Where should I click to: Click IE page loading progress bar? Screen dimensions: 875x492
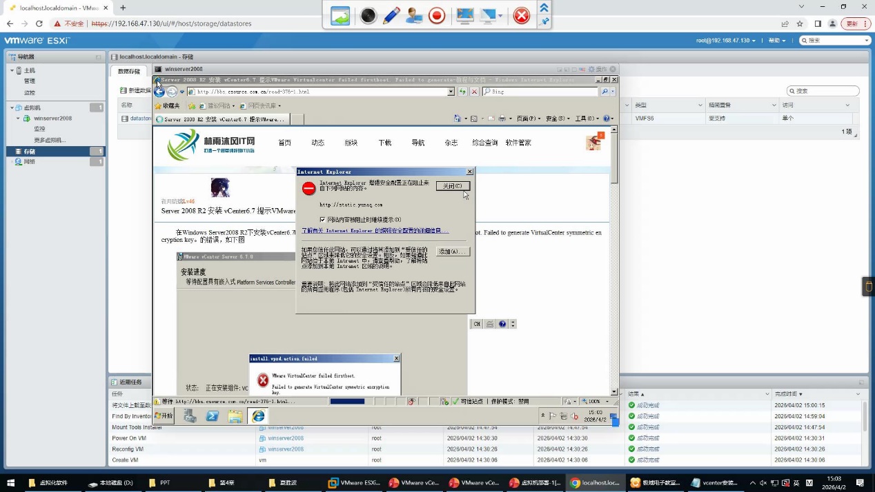(x=347, y=401)
